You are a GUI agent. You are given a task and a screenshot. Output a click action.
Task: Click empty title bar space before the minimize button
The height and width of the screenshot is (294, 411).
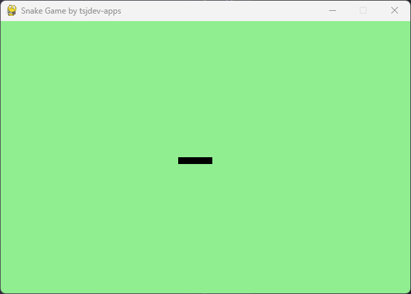[x=218, y=10]
